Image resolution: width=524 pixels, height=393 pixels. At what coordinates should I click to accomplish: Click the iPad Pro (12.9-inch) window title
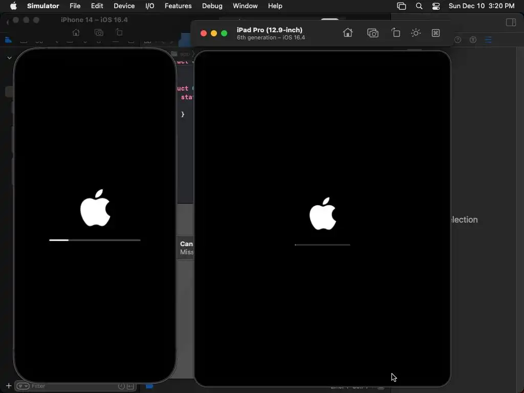[270, 30]
